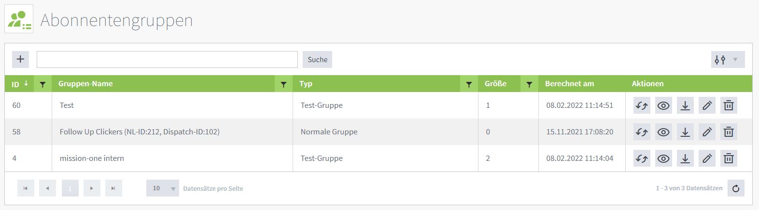View the Test group via eye icon
759x210 pixels.
pyautogui.click(x=663, y=105)
